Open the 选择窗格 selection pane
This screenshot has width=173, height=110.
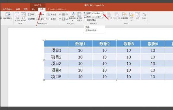point(124,16)
